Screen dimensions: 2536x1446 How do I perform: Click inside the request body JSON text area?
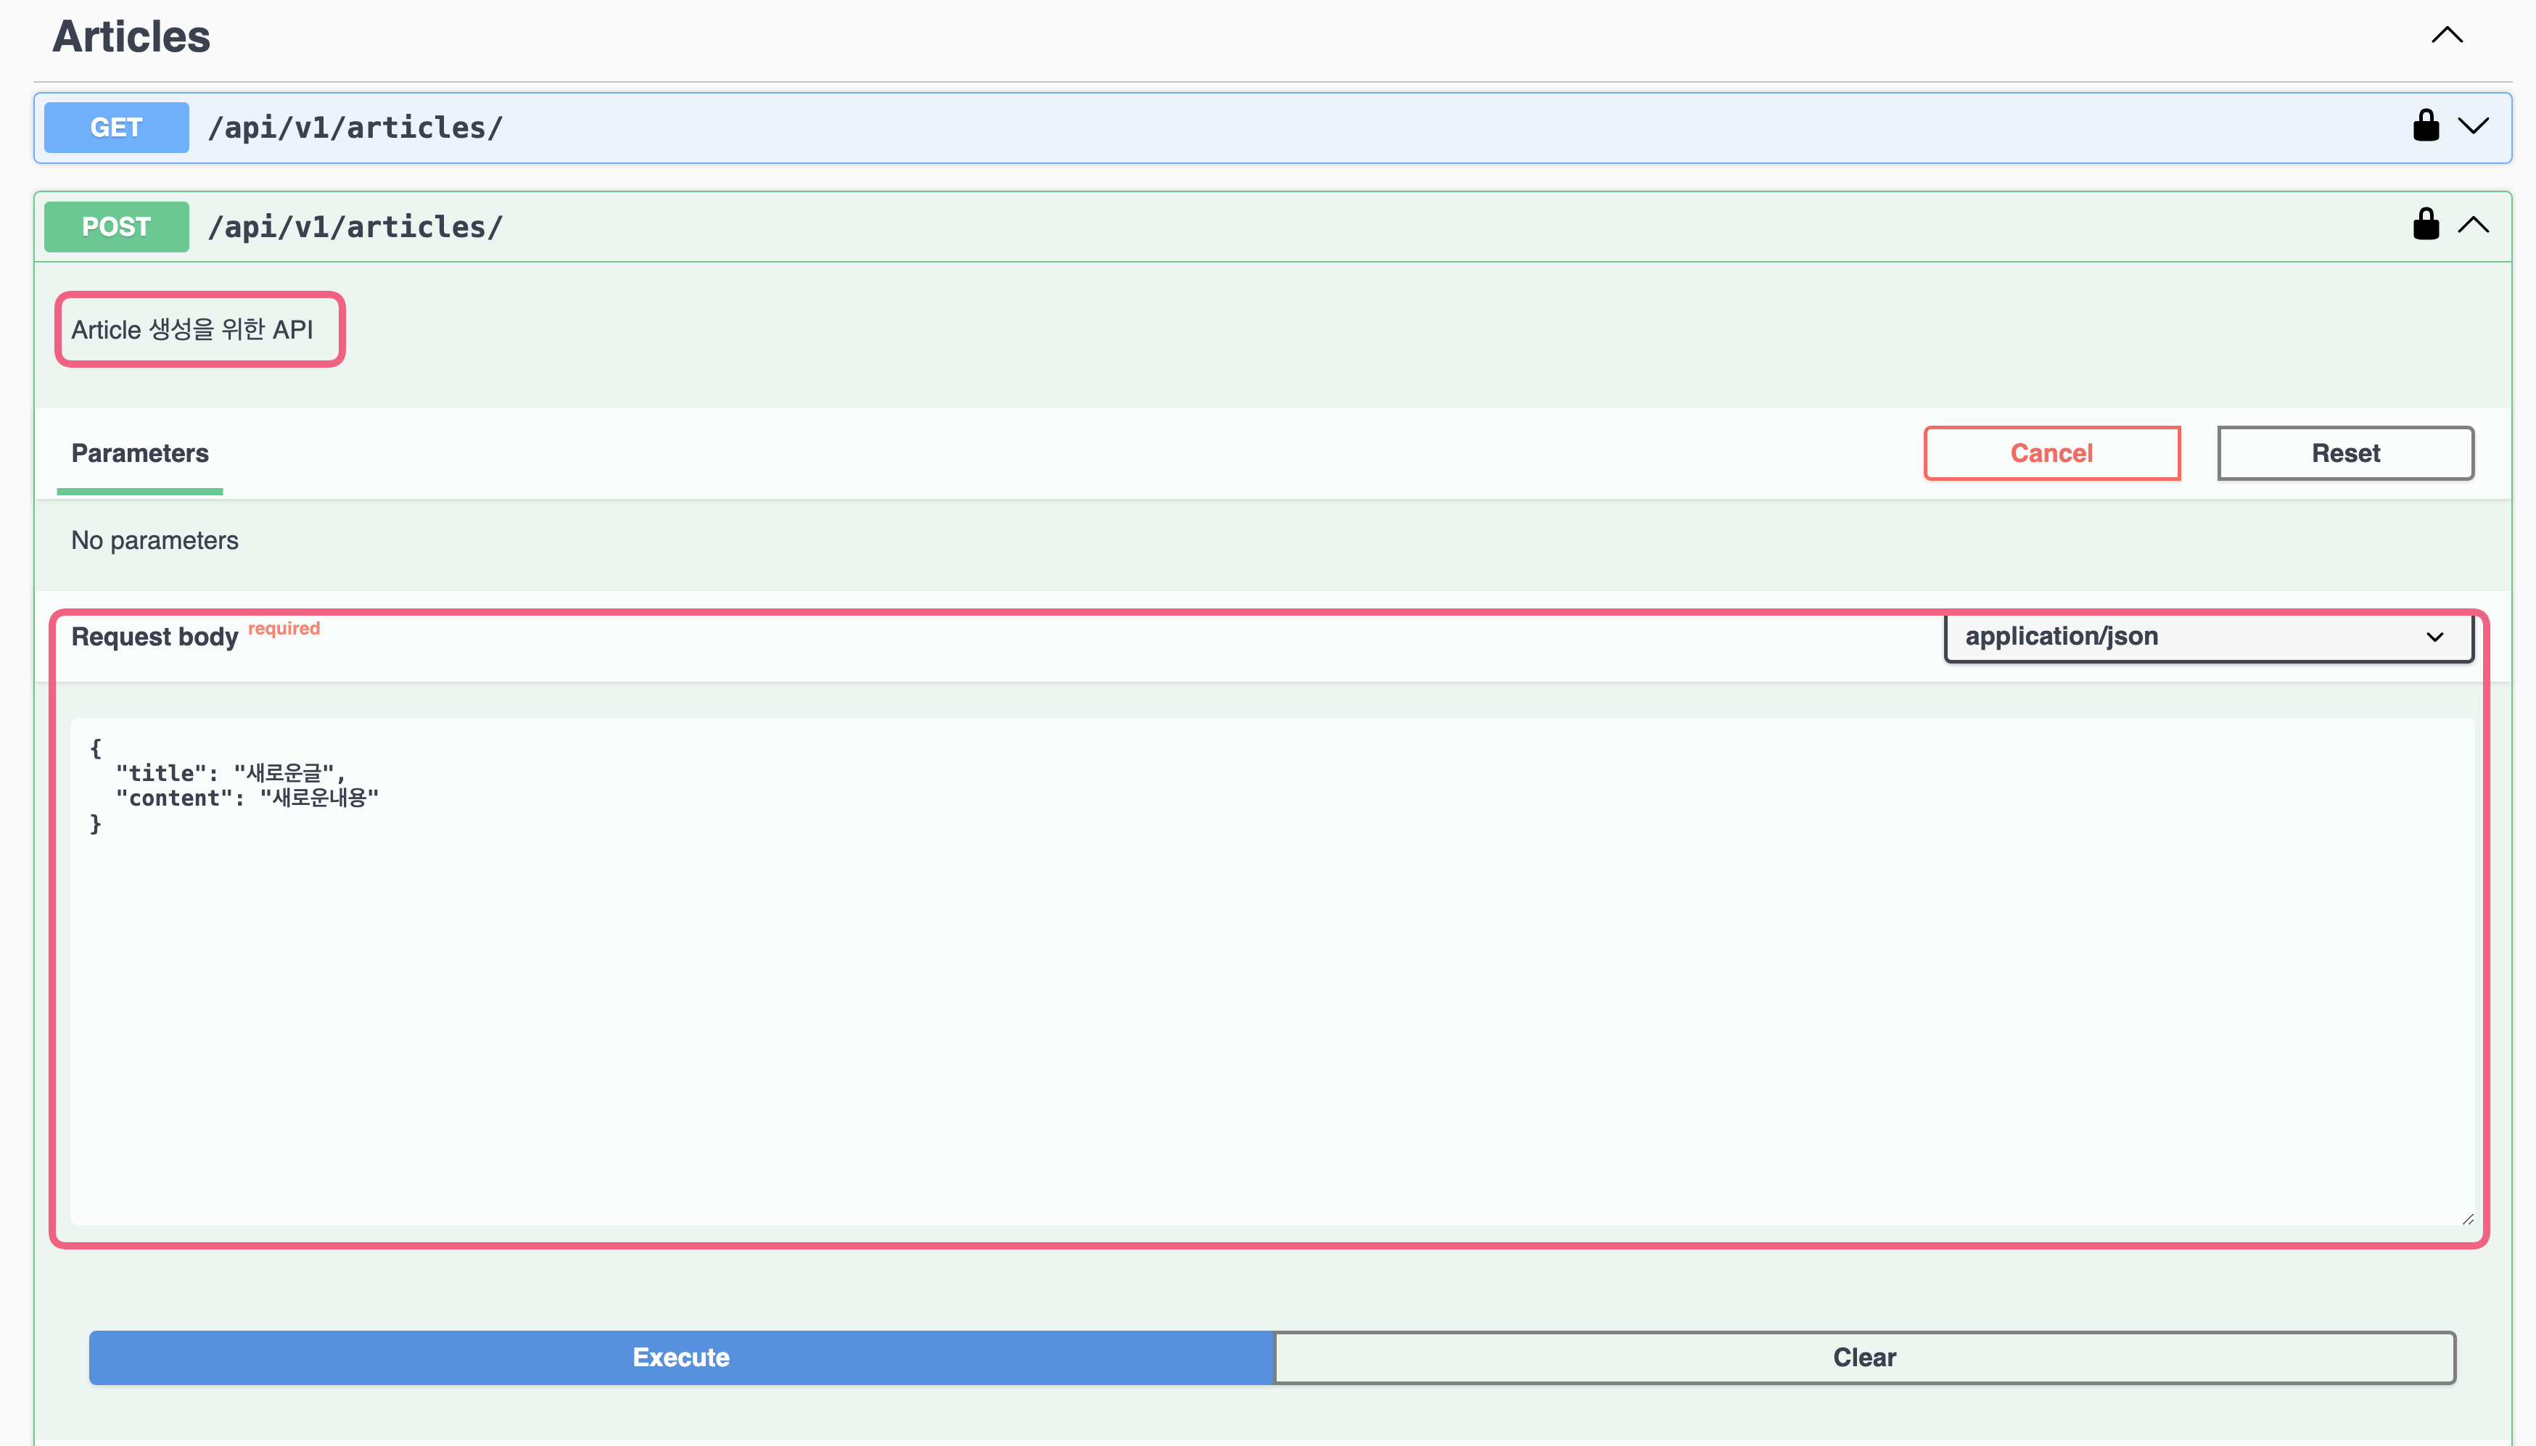point(1272,973)
